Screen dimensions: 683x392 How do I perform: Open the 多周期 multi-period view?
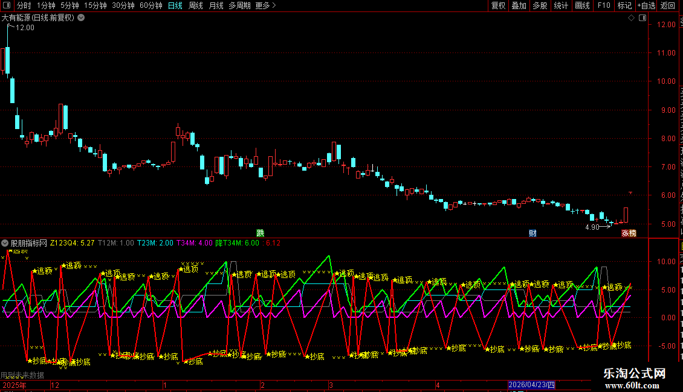coord(239,5)
